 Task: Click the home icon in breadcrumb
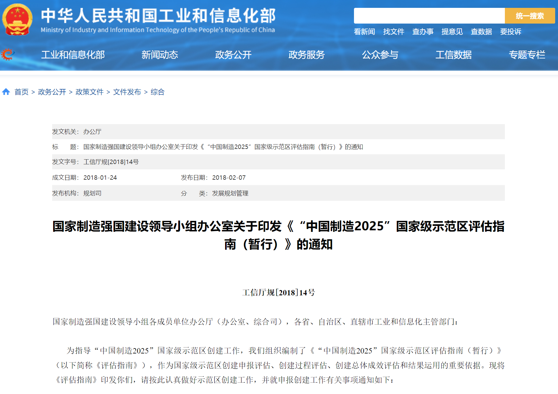coord(6,92)
